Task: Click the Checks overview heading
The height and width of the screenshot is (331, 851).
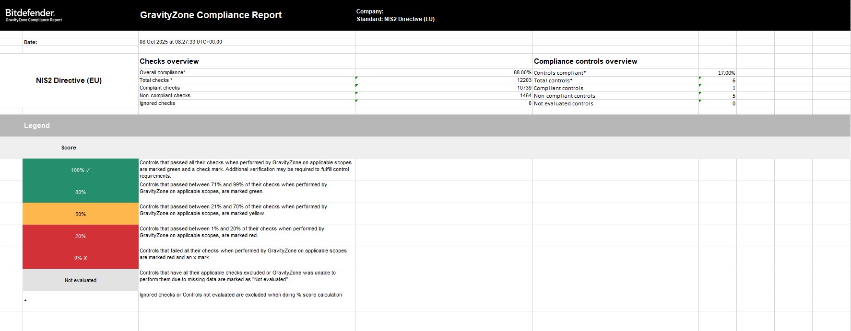Action: (169, 61)
